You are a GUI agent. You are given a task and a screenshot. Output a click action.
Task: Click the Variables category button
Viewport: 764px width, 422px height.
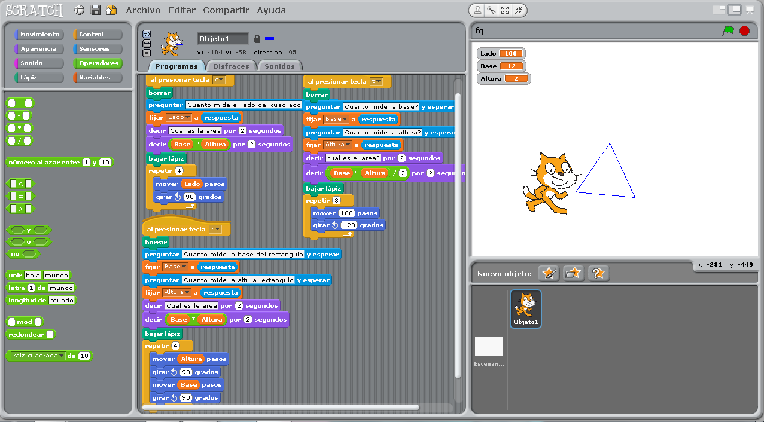pos(97,77)
